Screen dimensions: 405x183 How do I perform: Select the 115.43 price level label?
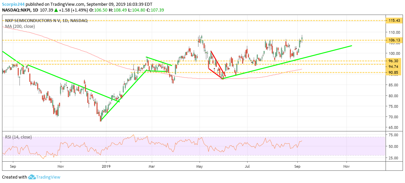coord(394,20)
